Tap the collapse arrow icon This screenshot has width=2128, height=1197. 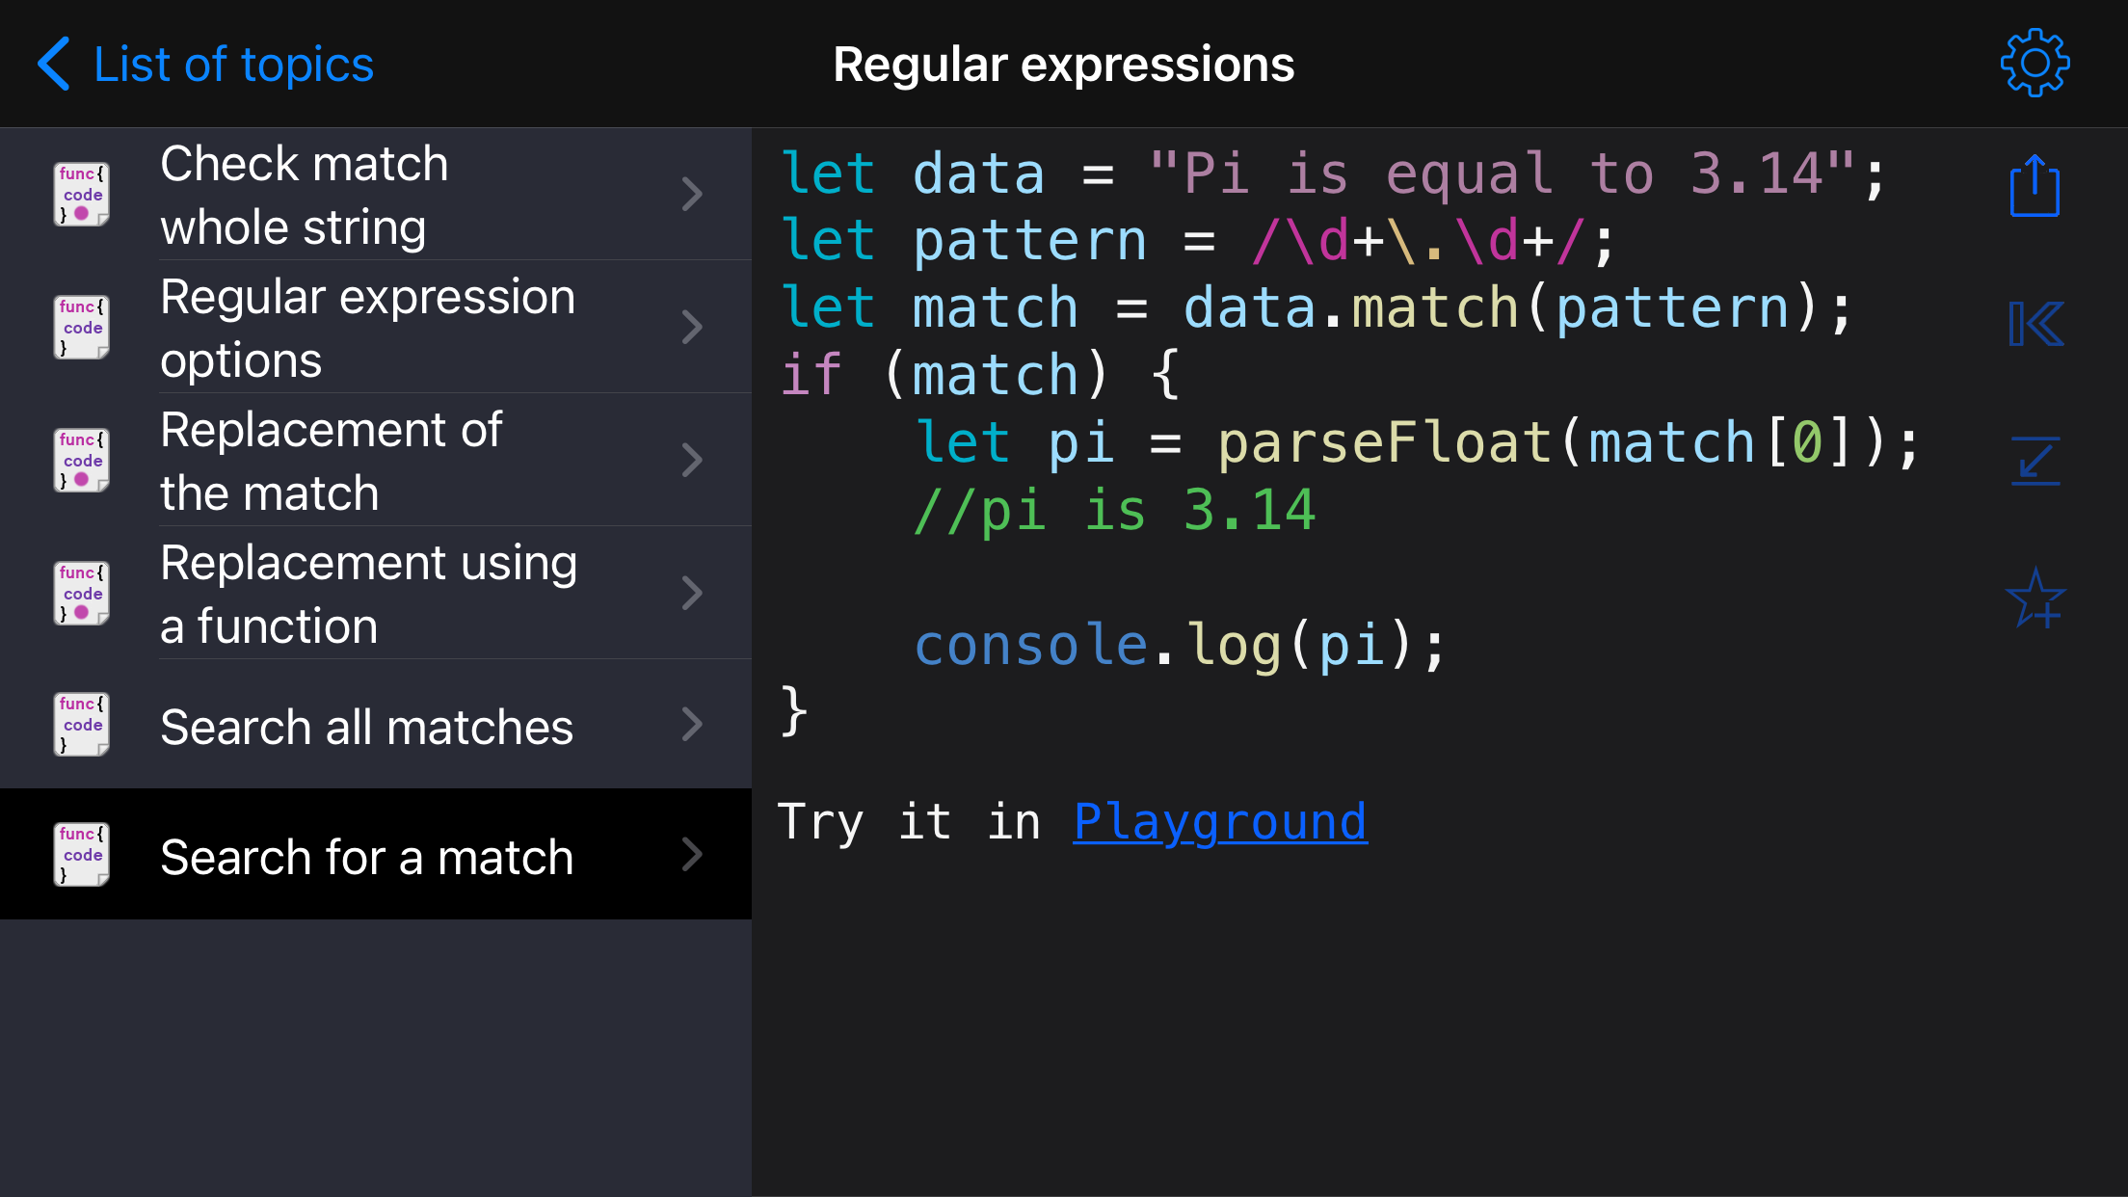[2035, 461]
